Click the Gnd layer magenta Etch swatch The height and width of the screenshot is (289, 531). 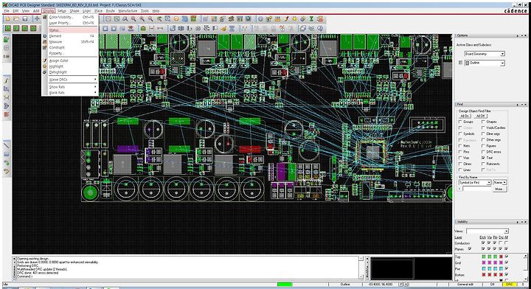pyautogui.click(x=484, y=263)
